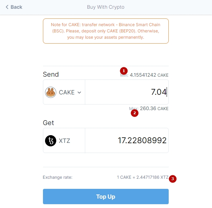Select the CAKE currency label in Send
This screenshot has height=208, width=212.
tap(67, 92)
